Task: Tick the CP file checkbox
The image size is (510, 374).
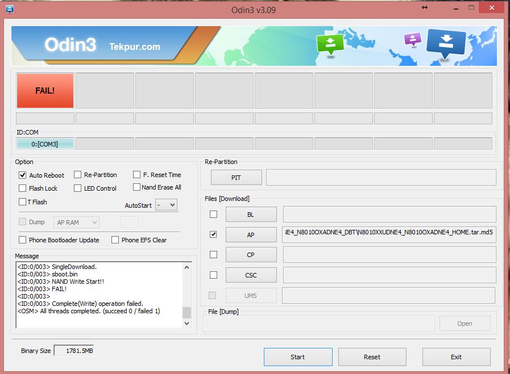Action: tap(213, 254)
